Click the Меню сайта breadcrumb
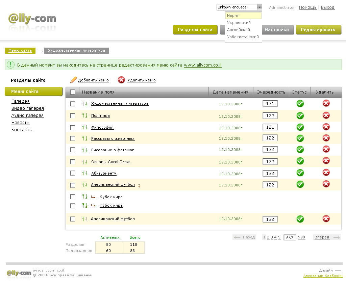The width and height of the screenshot is (346, 283). [x=20, y=50]
